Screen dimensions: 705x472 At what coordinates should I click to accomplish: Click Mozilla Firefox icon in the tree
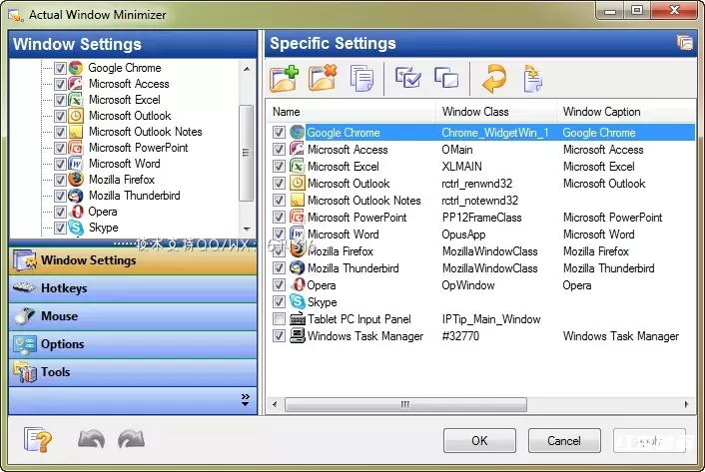pyautogui.click(x=76, y=180)
